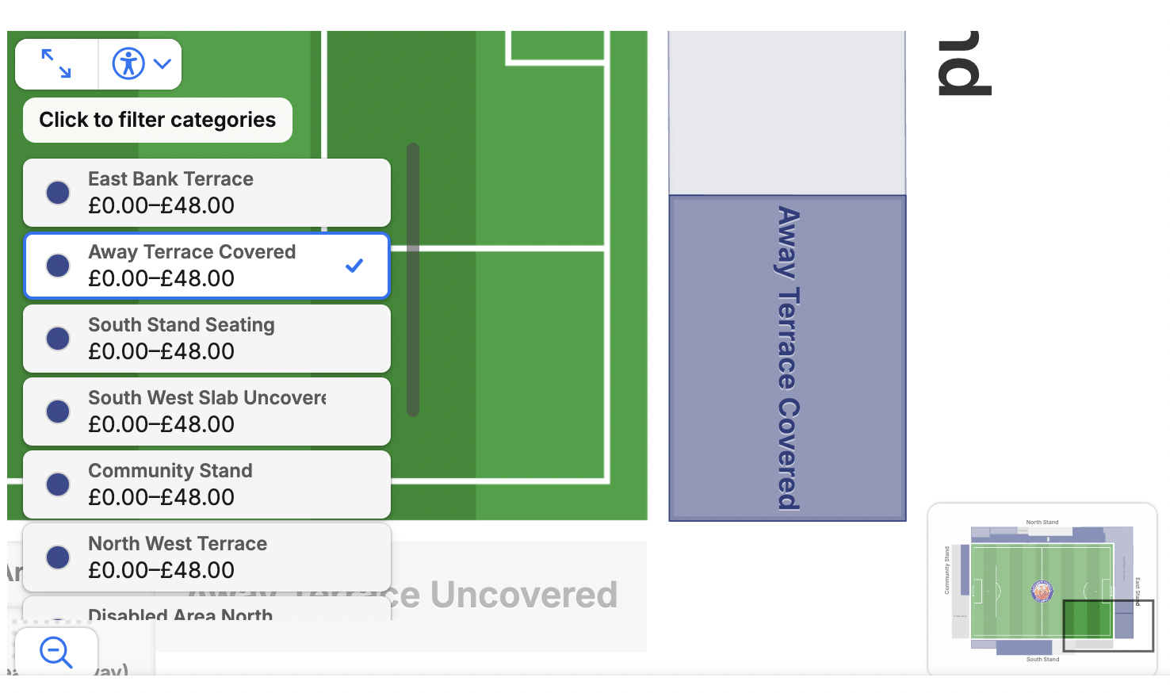Screen dimensions: 1170x693
Task: Select the Away Terrace Covered map section
Action: pyautogui.click(x=787, y=358)
